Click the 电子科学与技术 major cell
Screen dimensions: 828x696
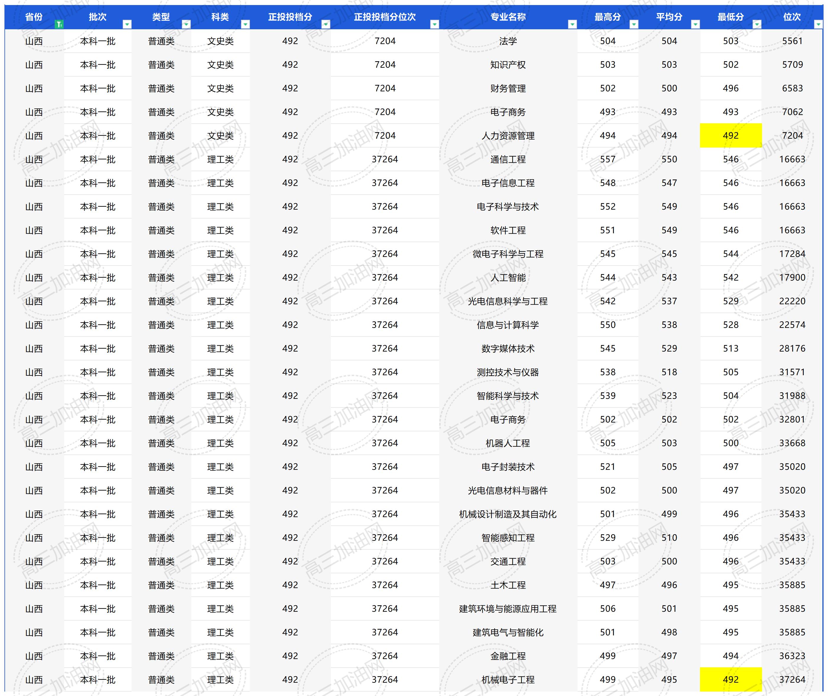(508, 207)
